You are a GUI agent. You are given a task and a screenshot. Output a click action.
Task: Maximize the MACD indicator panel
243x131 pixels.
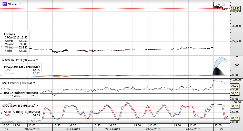[x=223, y=61]
